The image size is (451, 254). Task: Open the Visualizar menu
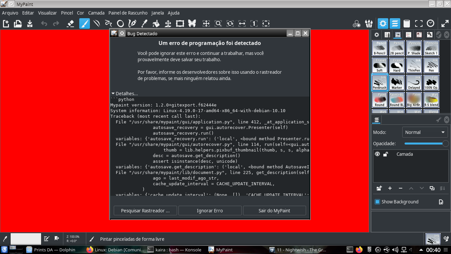(47, 13)
